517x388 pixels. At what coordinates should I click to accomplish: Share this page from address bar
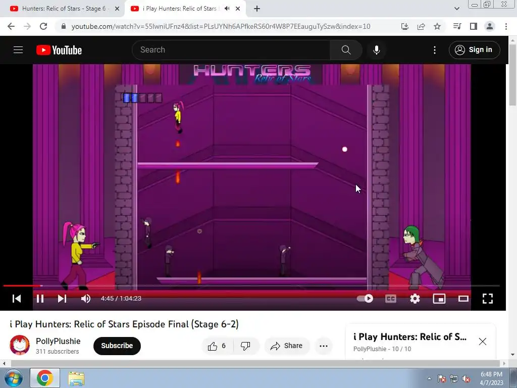coord(421,26)
